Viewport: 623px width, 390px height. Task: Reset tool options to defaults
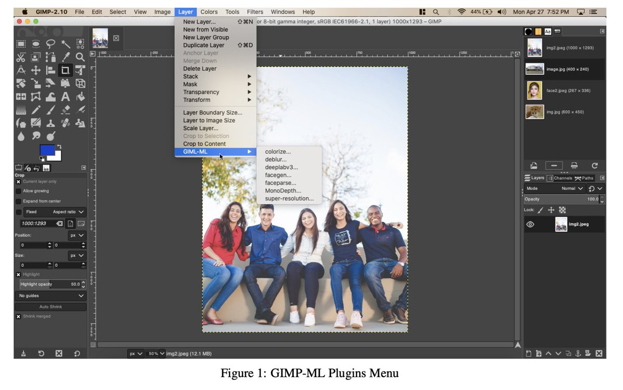77,353
